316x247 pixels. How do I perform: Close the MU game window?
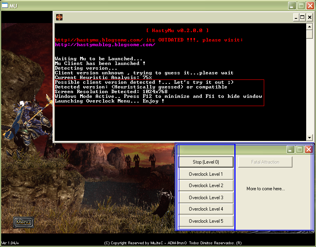coord(311,5)
